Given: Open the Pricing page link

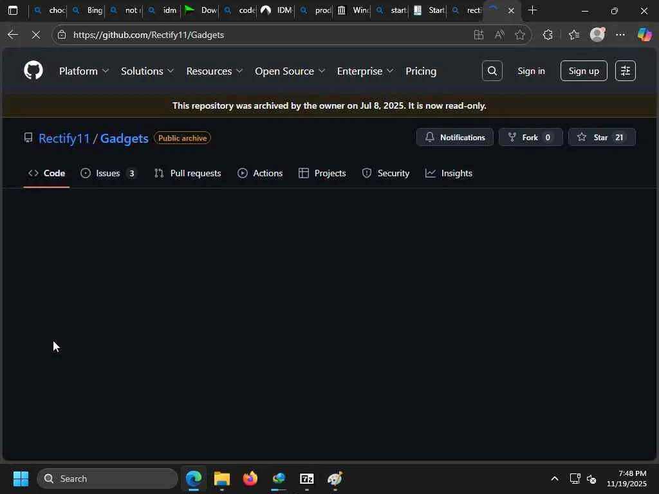Looking at the screenshot, I should 421,71.
